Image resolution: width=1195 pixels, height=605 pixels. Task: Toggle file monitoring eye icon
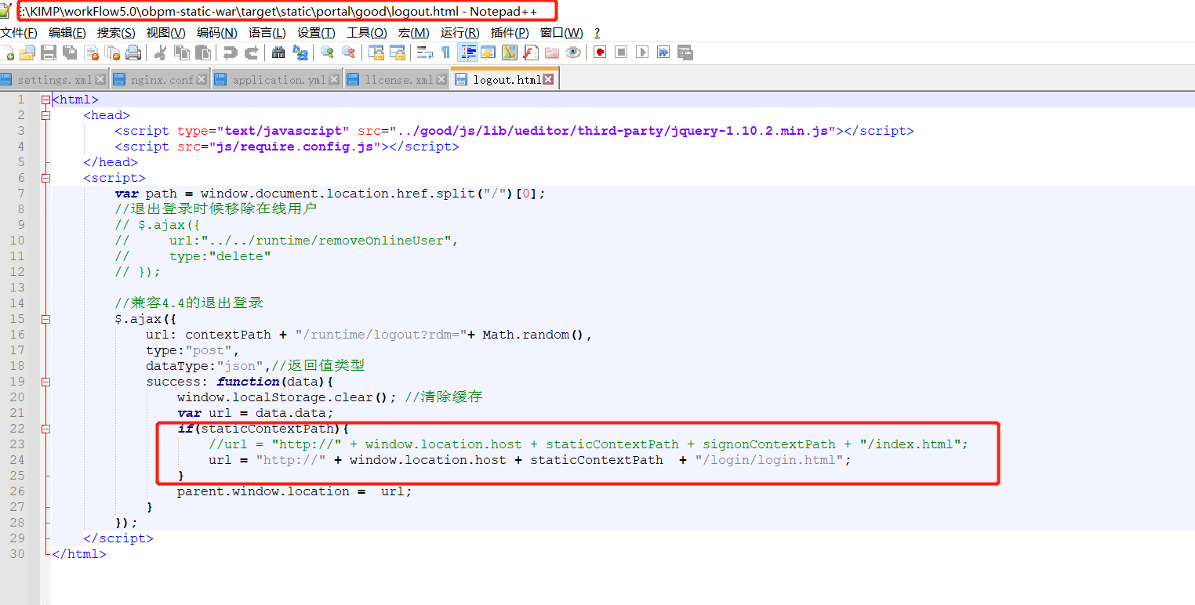573,53
